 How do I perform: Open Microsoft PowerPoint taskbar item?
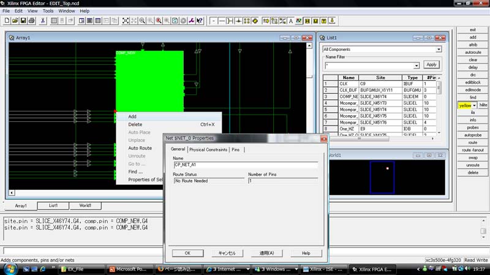130,269
